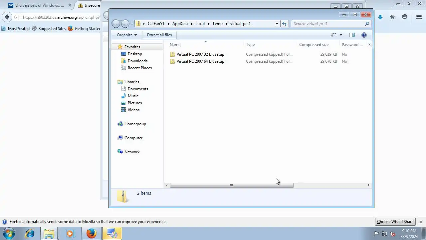Click the horizontal scrollbar thumb
The image size is (426, 240).
point(232,185)
